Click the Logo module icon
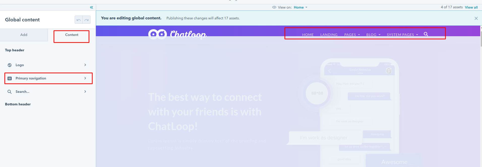The image size is (482, 167). (x=10, y=65)
